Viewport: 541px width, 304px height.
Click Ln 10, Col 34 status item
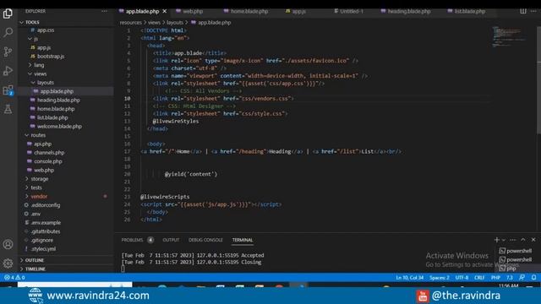(409, 278)
